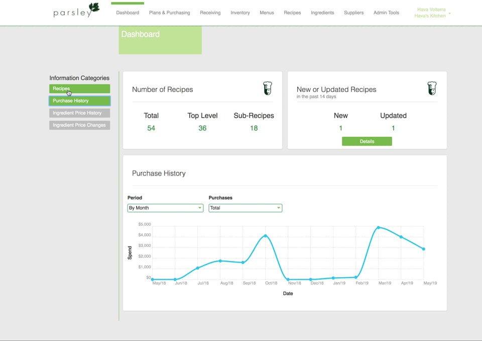
Task: Open the Purchases dropdown showing Total
Action: (245, 208)
